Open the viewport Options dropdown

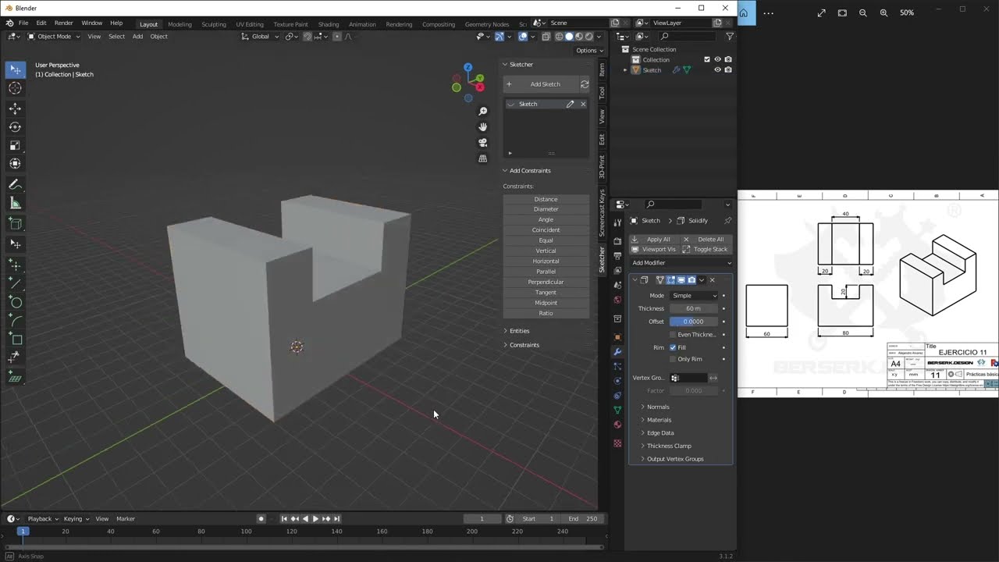click(588, 50)
